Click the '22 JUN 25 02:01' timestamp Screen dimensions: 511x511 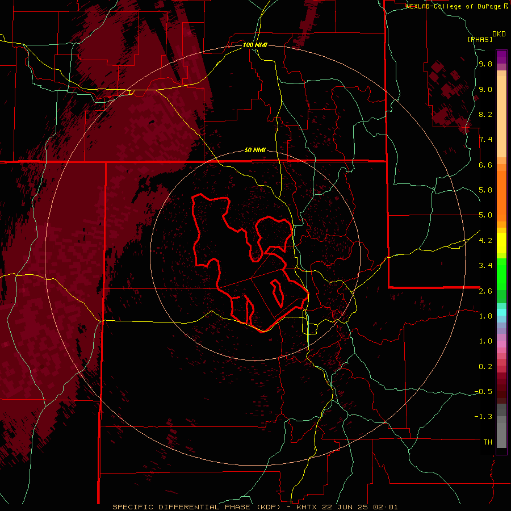[360, 507]
